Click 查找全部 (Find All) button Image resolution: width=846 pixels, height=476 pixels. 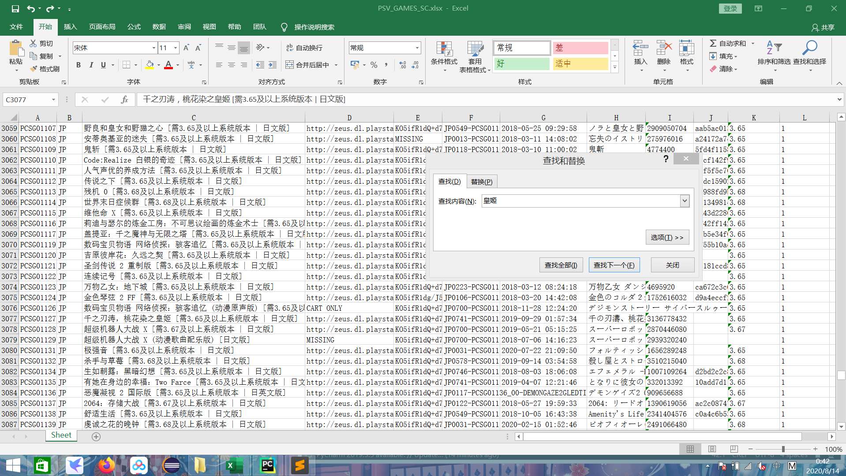point(561,265)
